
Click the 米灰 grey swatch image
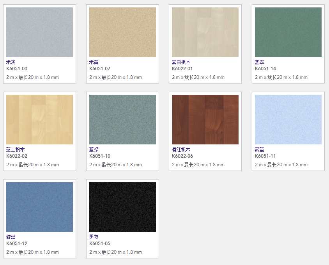click(39, 32)
